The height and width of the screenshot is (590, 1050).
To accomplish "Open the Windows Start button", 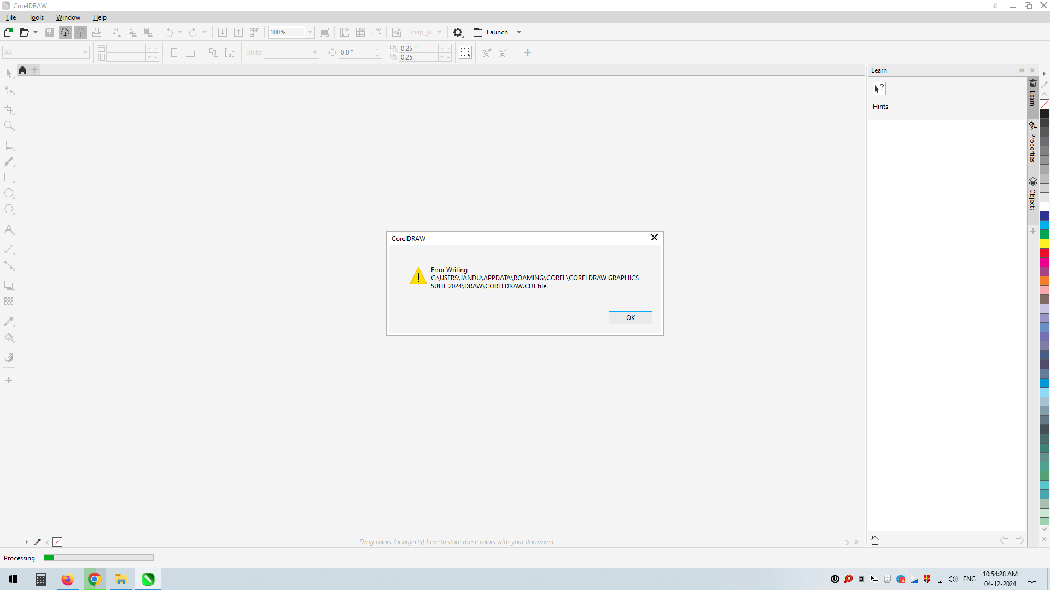I will click(13, 579).
